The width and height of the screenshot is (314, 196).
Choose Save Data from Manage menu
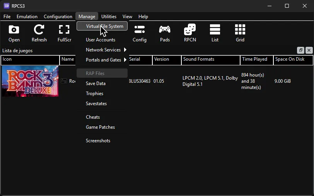[x=102, y=83]
